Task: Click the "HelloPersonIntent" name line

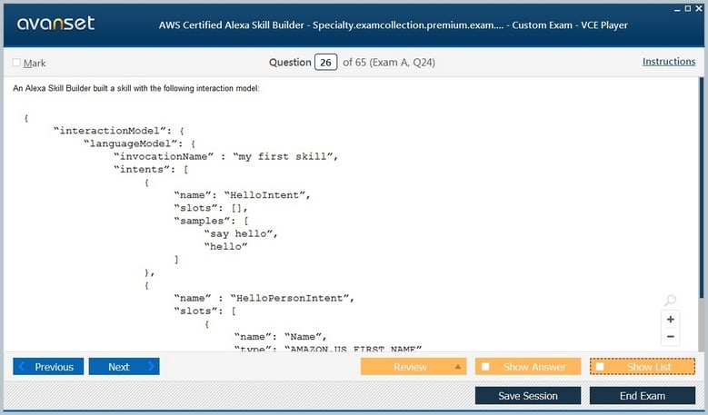Action: [x=264, y=298]
